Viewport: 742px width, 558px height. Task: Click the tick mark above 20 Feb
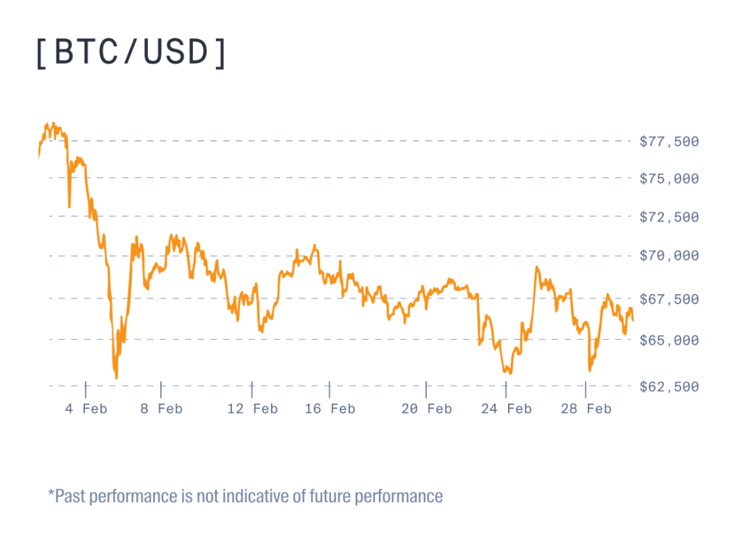coord(426,389)
